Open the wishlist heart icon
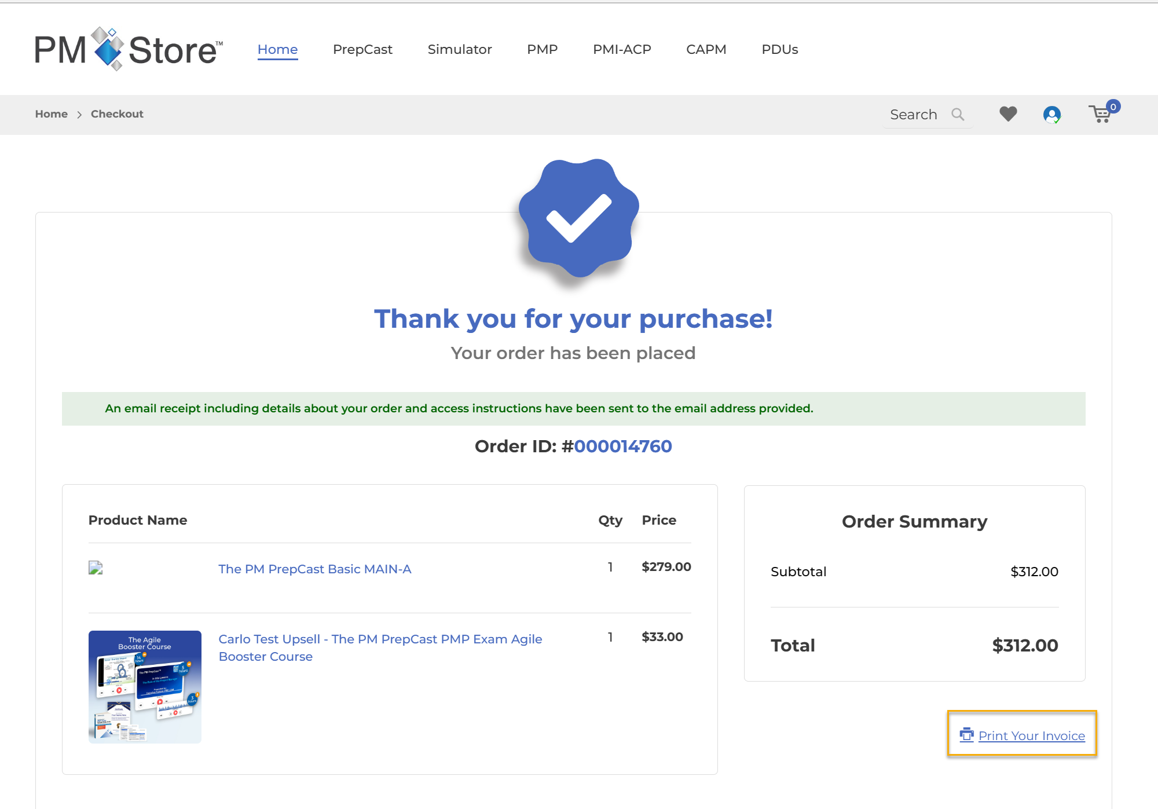 [x=1008, y=114]
